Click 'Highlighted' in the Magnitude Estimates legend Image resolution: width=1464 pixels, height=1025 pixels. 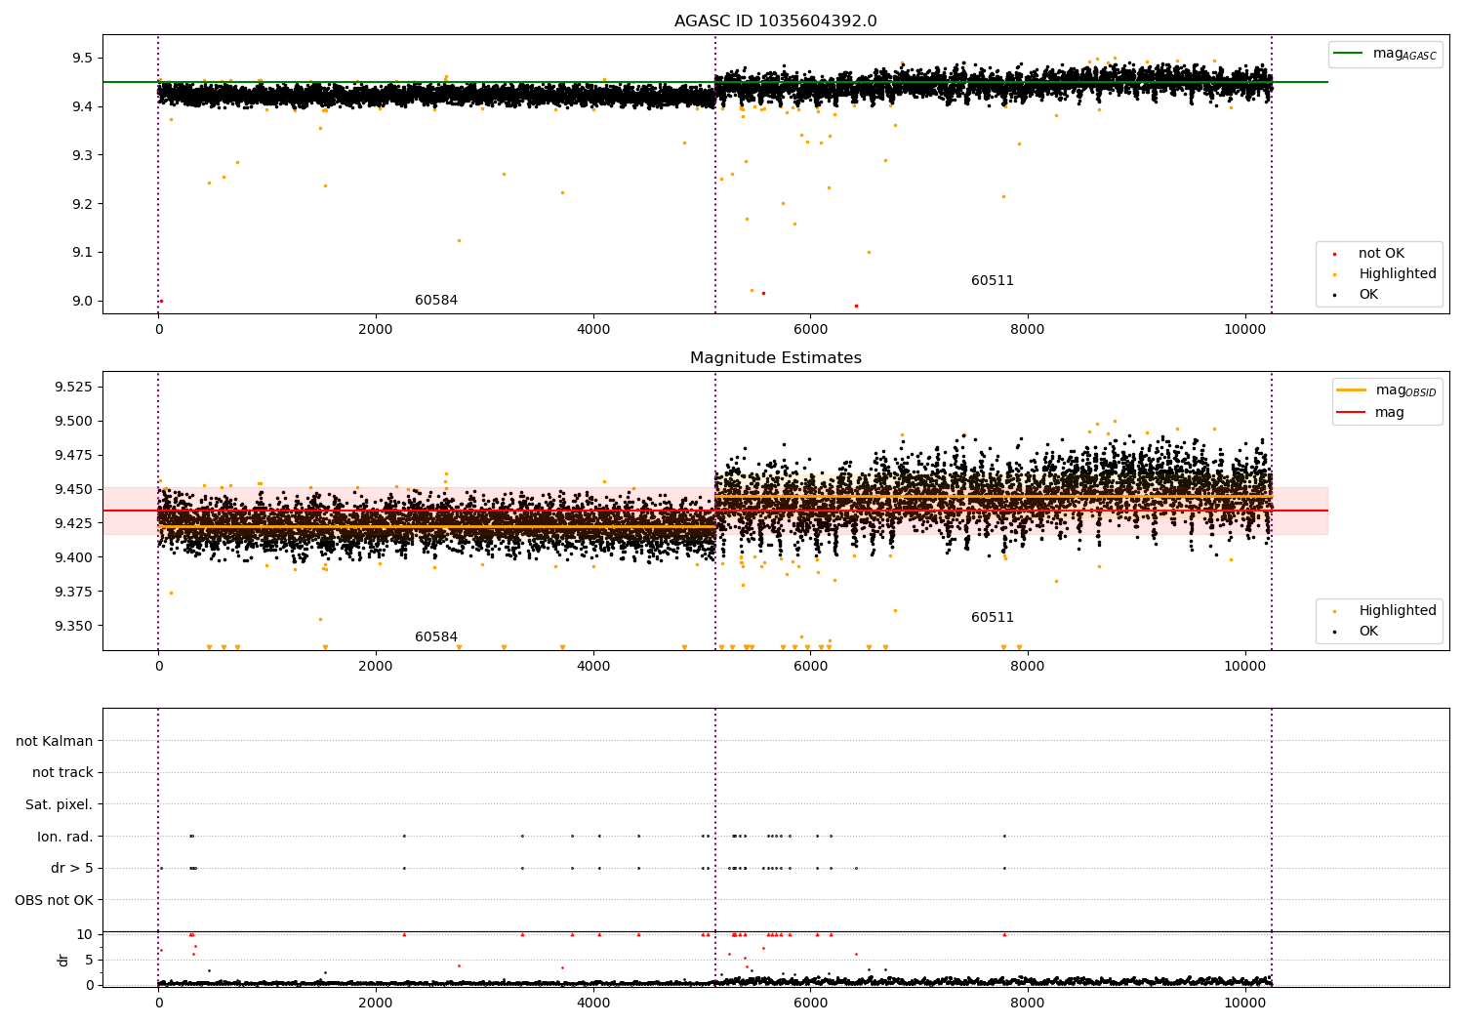(x=1398, y=611)
